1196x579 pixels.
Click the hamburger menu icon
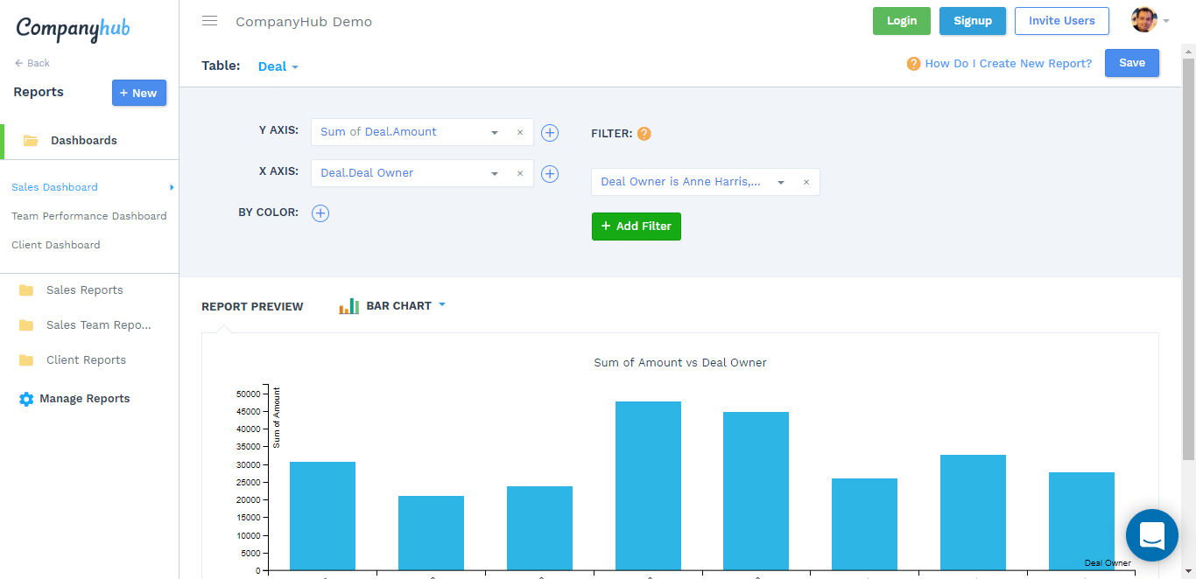click(x=209, y=21)
